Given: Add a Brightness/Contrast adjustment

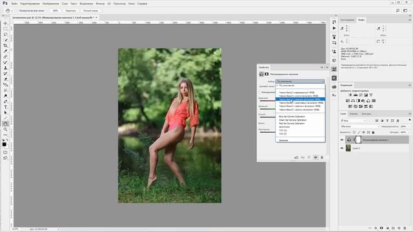Looking at the screenshot, I should tap(350, 95).
